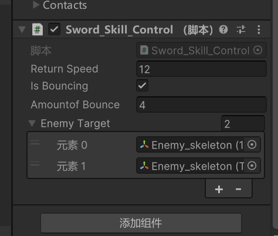Image resolution: width=278 pixels, height=236 pixels.
Task: Click the Return Speed value field
Action: pyautogui.click(x=201, y=69)
